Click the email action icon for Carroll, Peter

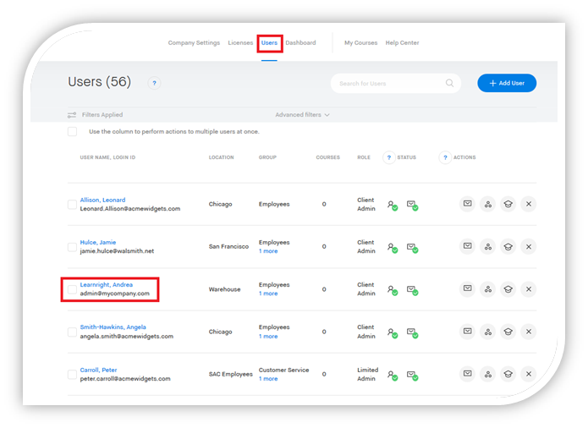coord(467,374)
